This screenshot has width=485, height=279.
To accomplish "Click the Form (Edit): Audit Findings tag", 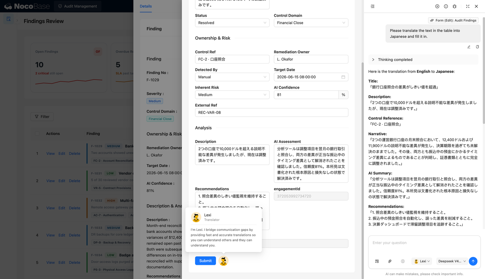I will 453,20.
